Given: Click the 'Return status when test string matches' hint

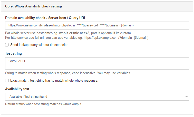Looking at the screenshot, I should click(44, 104).
